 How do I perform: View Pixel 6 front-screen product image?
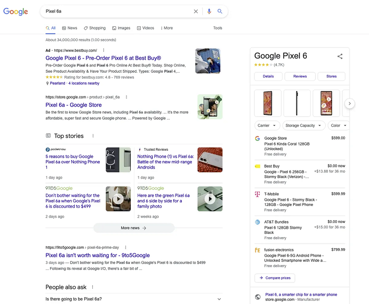click(326, 103)
